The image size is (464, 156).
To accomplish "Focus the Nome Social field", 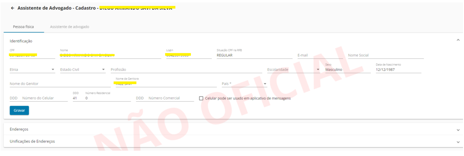I will [386, 55].
